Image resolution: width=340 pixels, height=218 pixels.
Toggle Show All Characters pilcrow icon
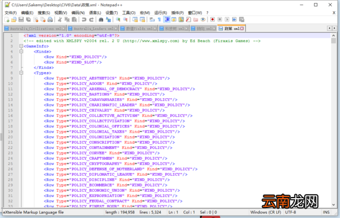[x=159, y=20]
